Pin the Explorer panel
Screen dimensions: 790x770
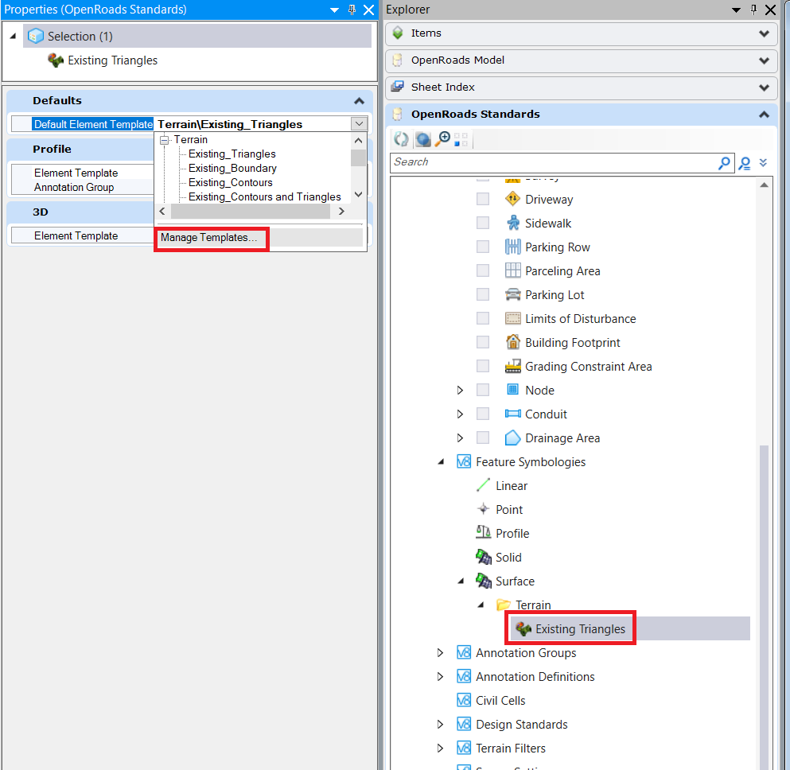pos(753,10)
